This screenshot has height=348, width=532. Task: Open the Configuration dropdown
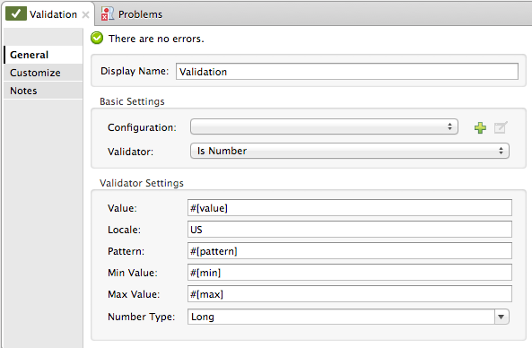(324, 126)
